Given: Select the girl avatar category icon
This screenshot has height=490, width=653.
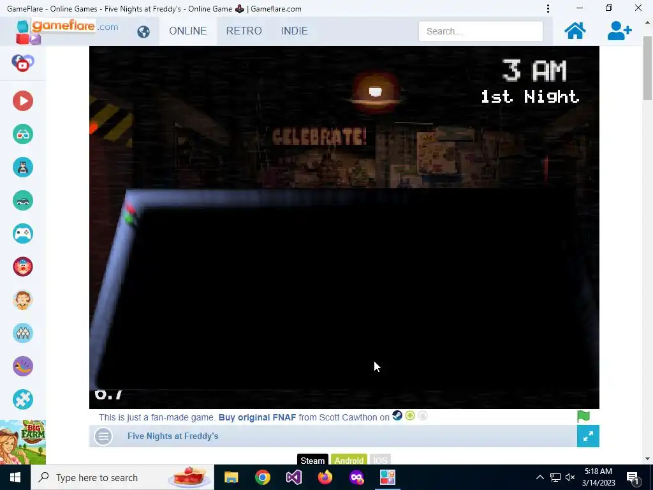Looking at the screenshot, I should [23, 300].
